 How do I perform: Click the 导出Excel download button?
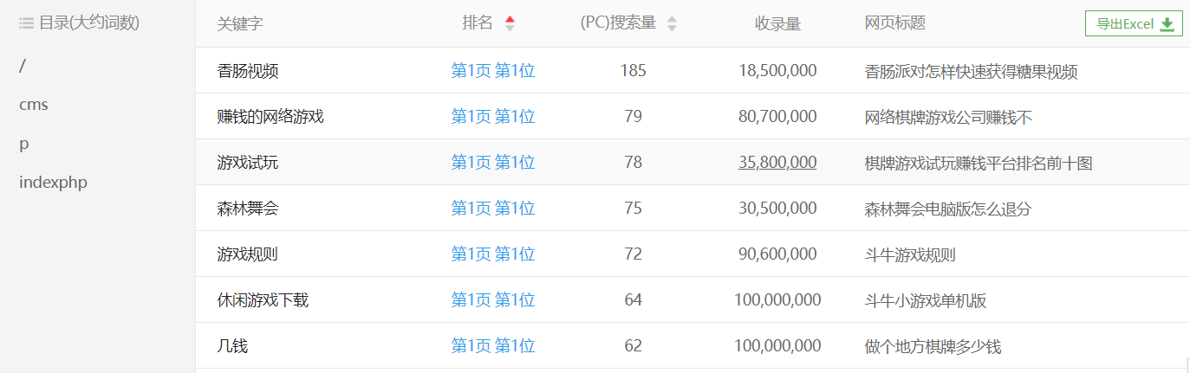(1134, 24)
